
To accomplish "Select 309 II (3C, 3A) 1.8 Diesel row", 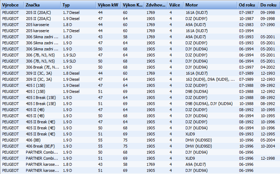I will coord(140,73).
